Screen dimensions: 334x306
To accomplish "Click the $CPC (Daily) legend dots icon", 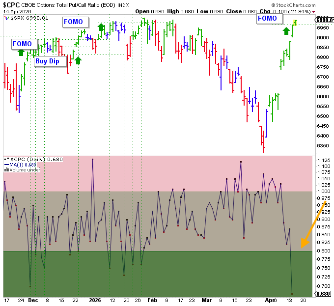I will tap(7, 159).
